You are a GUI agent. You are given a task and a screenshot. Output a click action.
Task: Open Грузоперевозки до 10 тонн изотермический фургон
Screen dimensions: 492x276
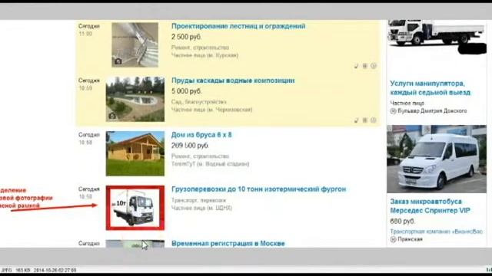tap(258, 189)
